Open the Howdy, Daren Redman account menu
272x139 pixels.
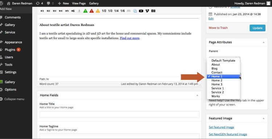(x=250, y=3)
